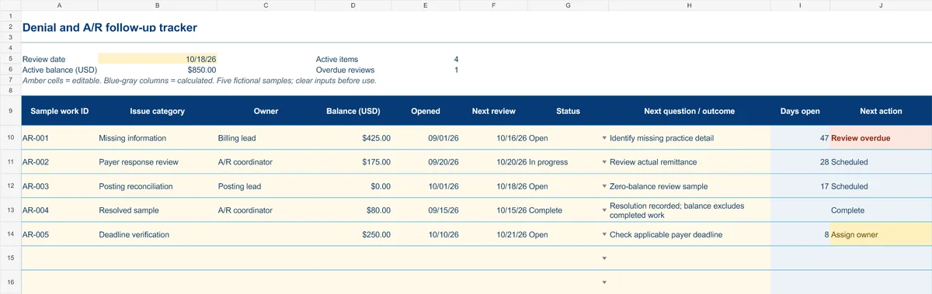Select column H header
Screen dimensions: 932x294
pyautogui.click(x=690, y=5)
